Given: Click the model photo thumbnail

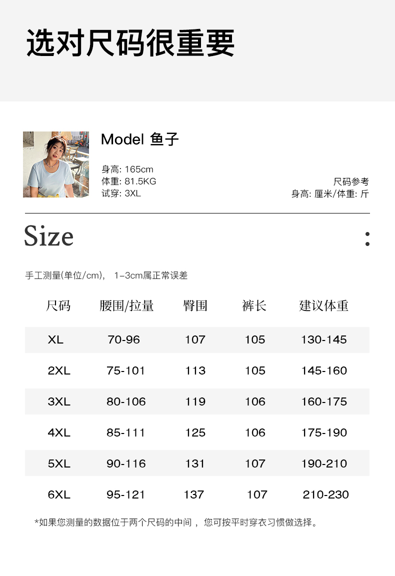Looking at the screenshot, I should 56,164.
